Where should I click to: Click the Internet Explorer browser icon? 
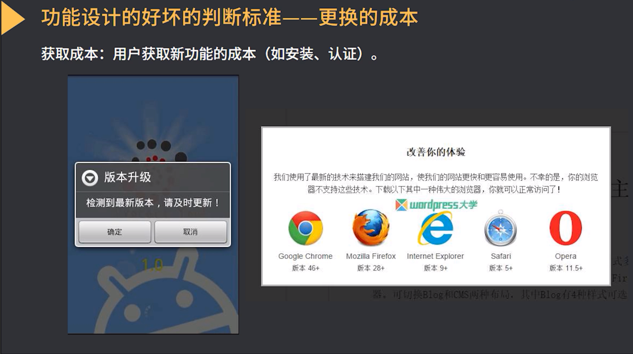pos(435,228)
